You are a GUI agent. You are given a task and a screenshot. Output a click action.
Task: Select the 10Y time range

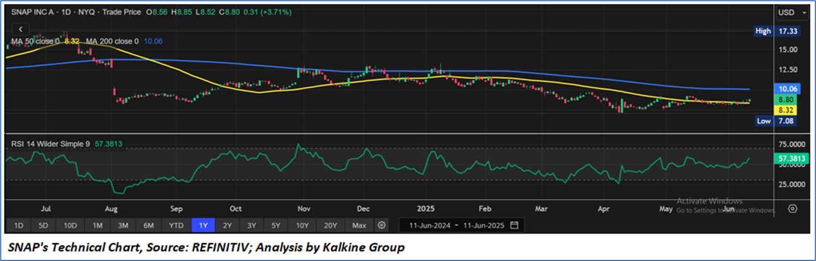(x=302, y=225)
